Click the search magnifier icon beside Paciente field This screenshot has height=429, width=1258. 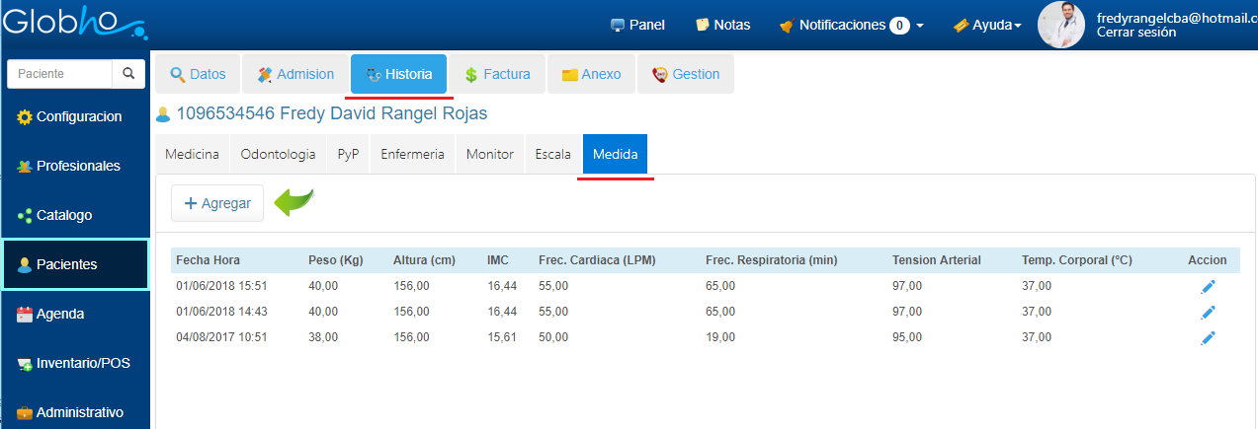pyautogui.click(x=127, y=74)
